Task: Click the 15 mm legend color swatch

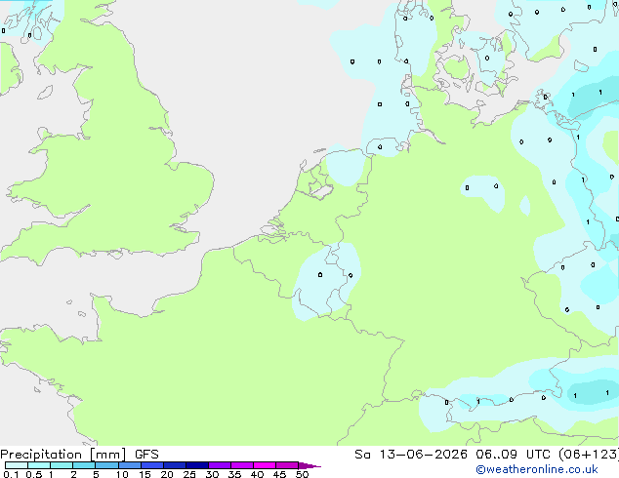Action: point(152,465)
